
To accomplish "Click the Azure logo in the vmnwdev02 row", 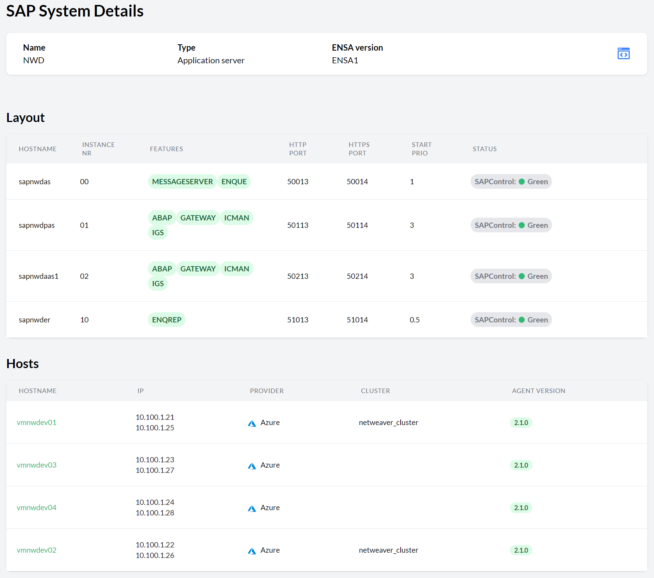I will (x=252, y=551).
